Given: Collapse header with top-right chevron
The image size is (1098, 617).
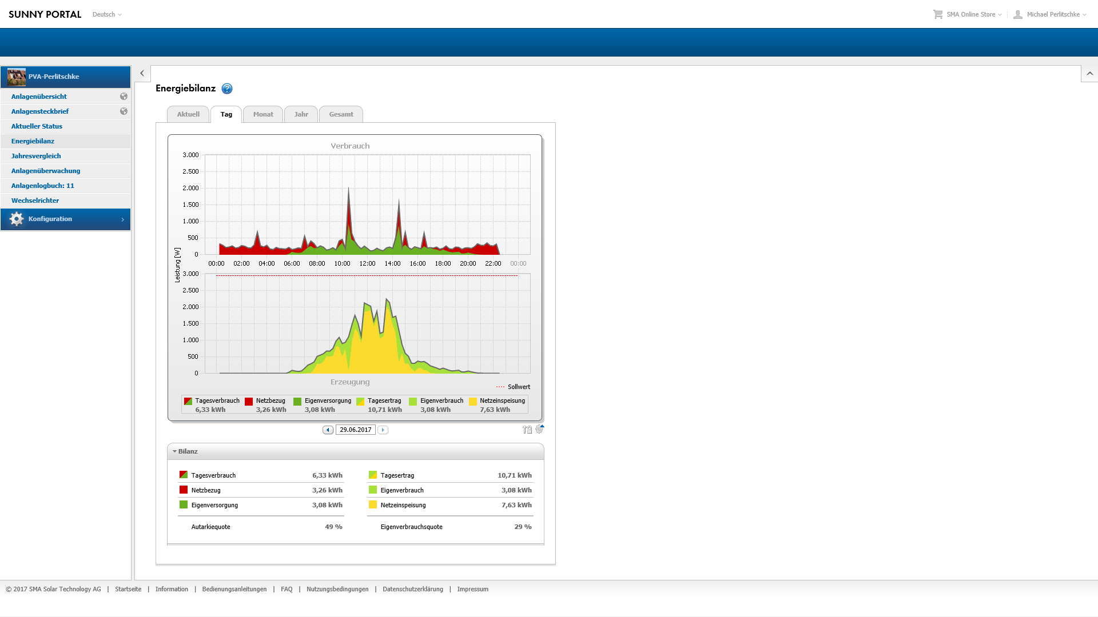Looking at the screenshot, I should pos(1089,74).
